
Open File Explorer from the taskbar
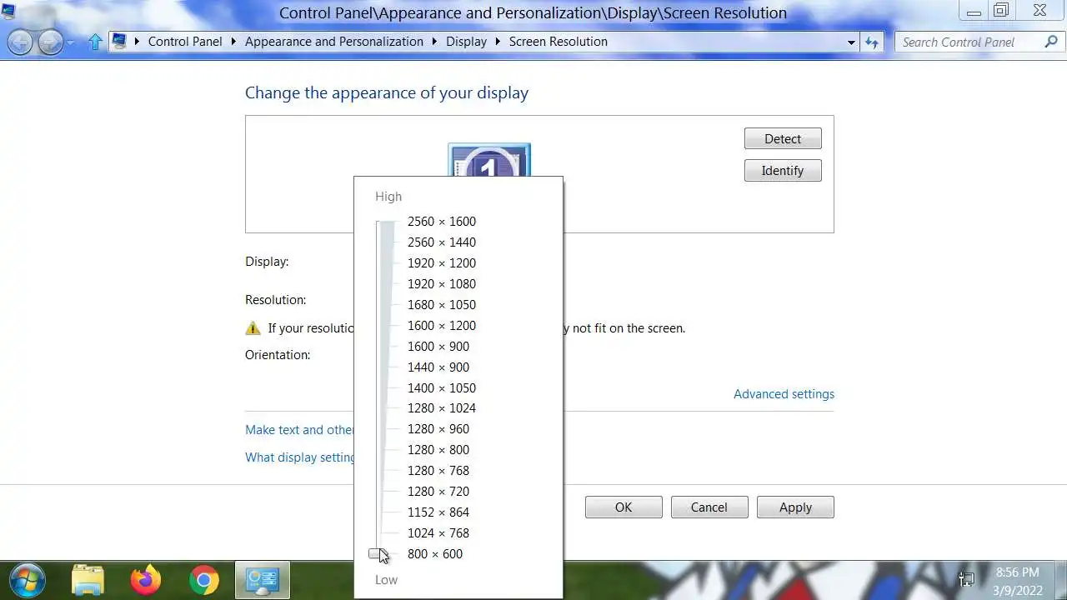pyautogui.click(x=88, y=579)
